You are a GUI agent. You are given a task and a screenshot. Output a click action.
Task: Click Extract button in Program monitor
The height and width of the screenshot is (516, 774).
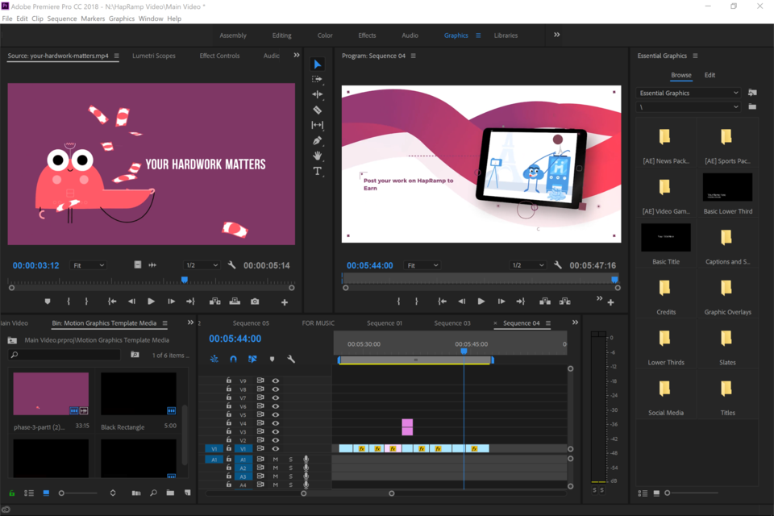coord(564,302)
